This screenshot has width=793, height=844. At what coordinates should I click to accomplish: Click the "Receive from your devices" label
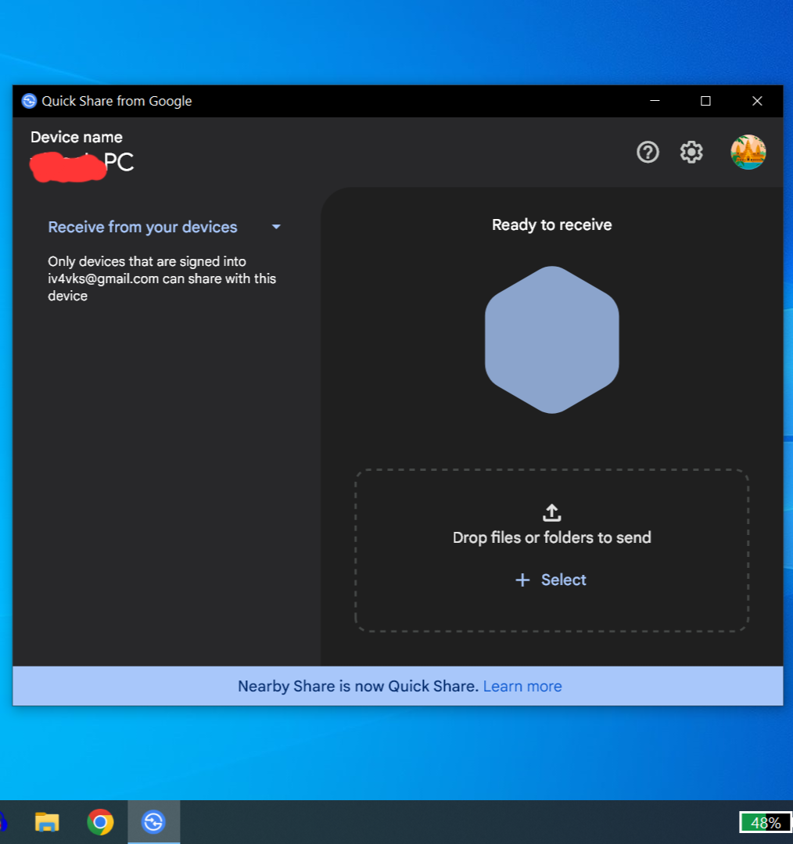tap(142, 227)
